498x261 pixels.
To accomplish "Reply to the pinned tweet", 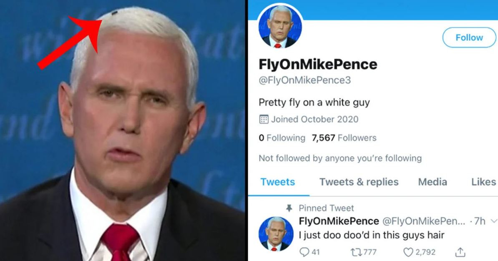I will (x=304, y=252).
